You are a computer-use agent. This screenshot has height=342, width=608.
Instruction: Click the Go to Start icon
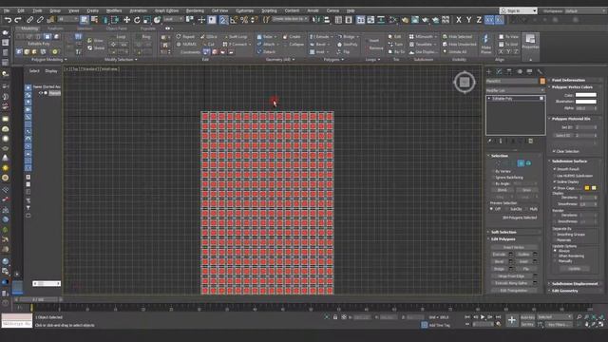[x=467, y=317]
